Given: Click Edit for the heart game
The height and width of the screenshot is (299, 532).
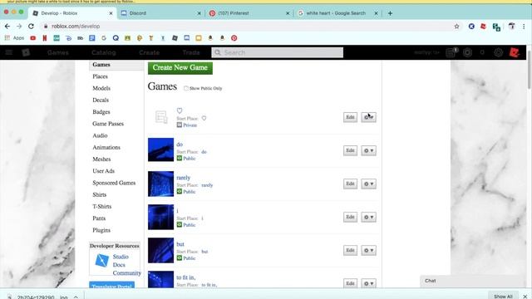Looking at the screenshot, I should click(x=350, y=117).
